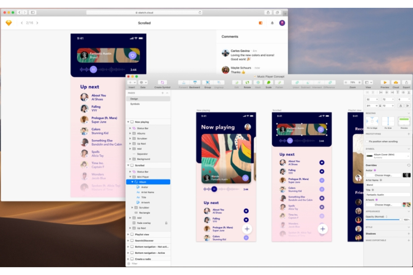Open the View dropdown in toolbar
The height and width of the screenshot is (275, 413).
[369, 82]
